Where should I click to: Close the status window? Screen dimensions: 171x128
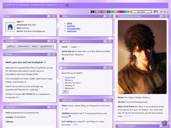[x=111, y=41]
